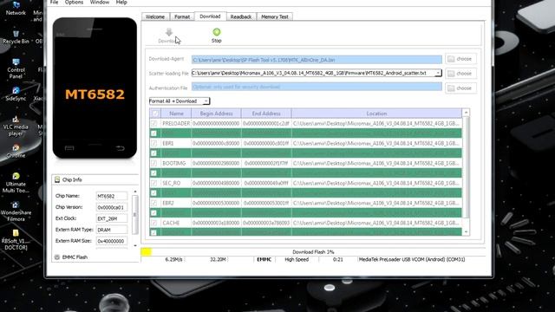Screen dimensions: 555x312
Task: Click the Name column header
Action: click(x=176, y=114)
